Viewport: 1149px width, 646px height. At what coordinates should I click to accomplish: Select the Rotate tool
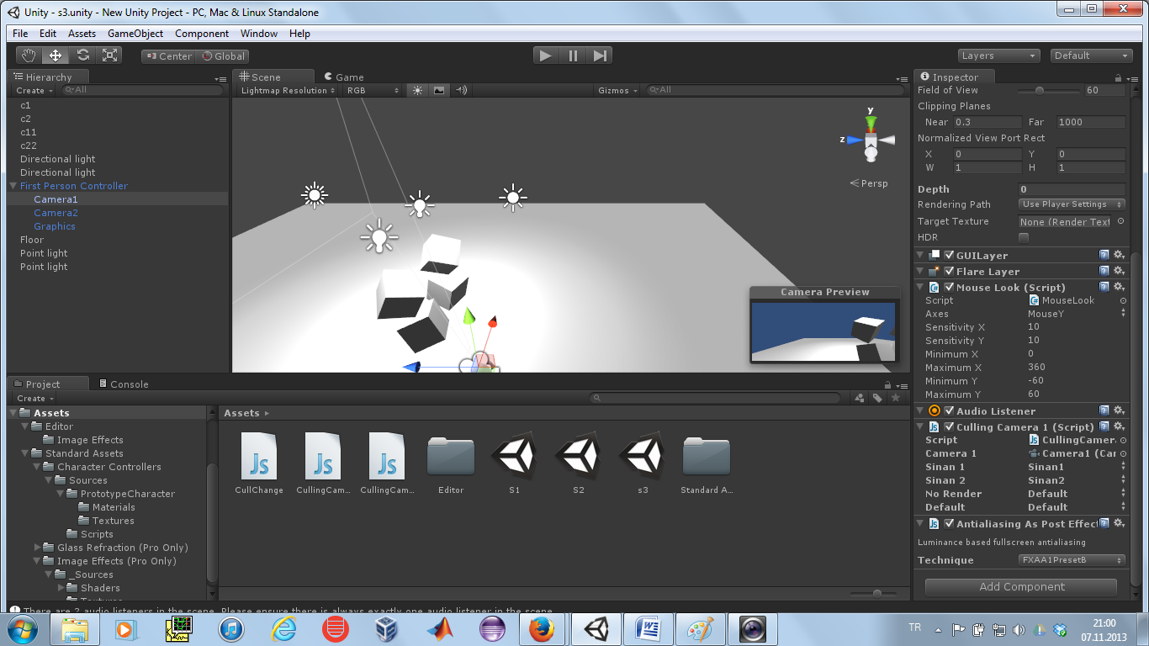82,56
